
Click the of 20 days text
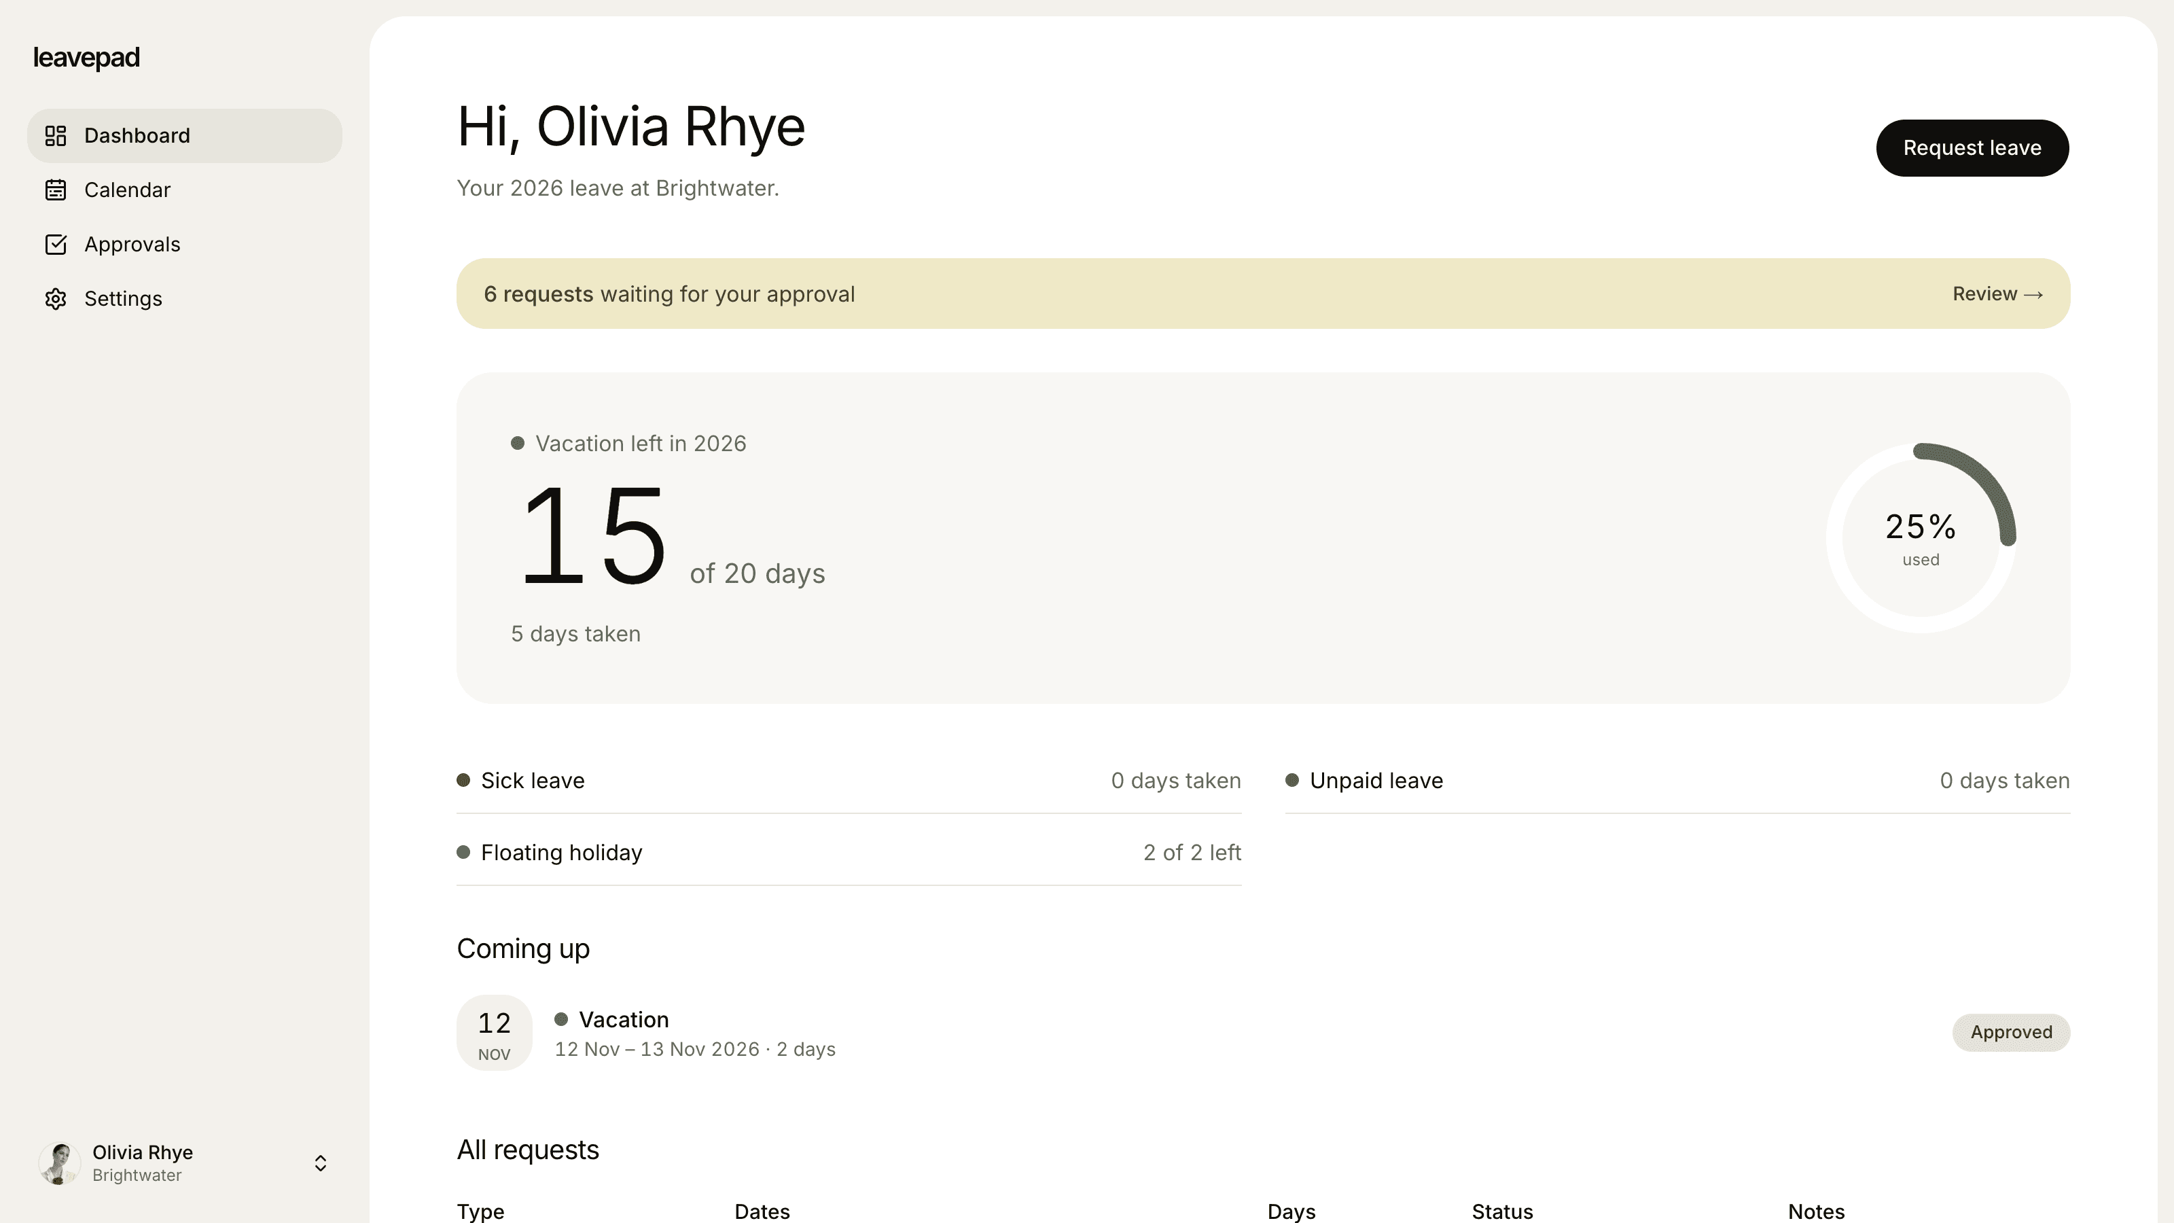[758, 574]
